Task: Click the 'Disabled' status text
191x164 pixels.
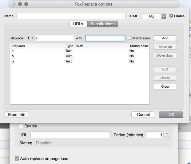Action: (44, 143)
